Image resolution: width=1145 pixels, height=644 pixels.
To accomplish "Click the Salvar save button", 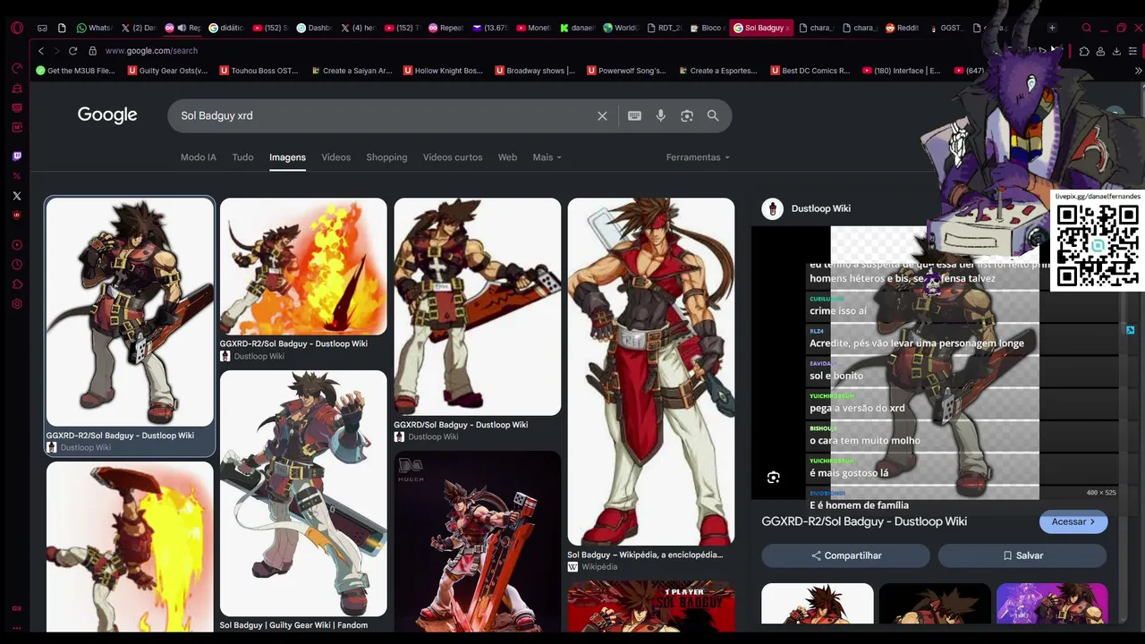I will (x=1022, y=555).
